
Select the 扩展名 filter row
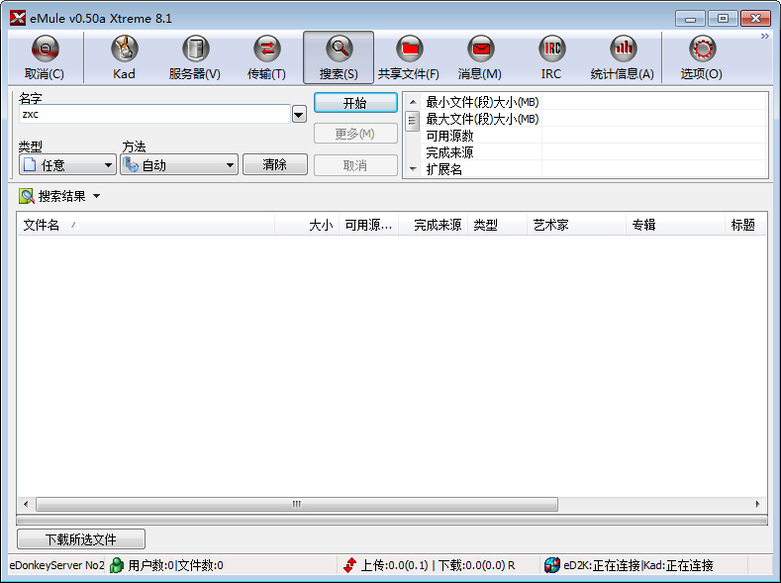(593, 169)
